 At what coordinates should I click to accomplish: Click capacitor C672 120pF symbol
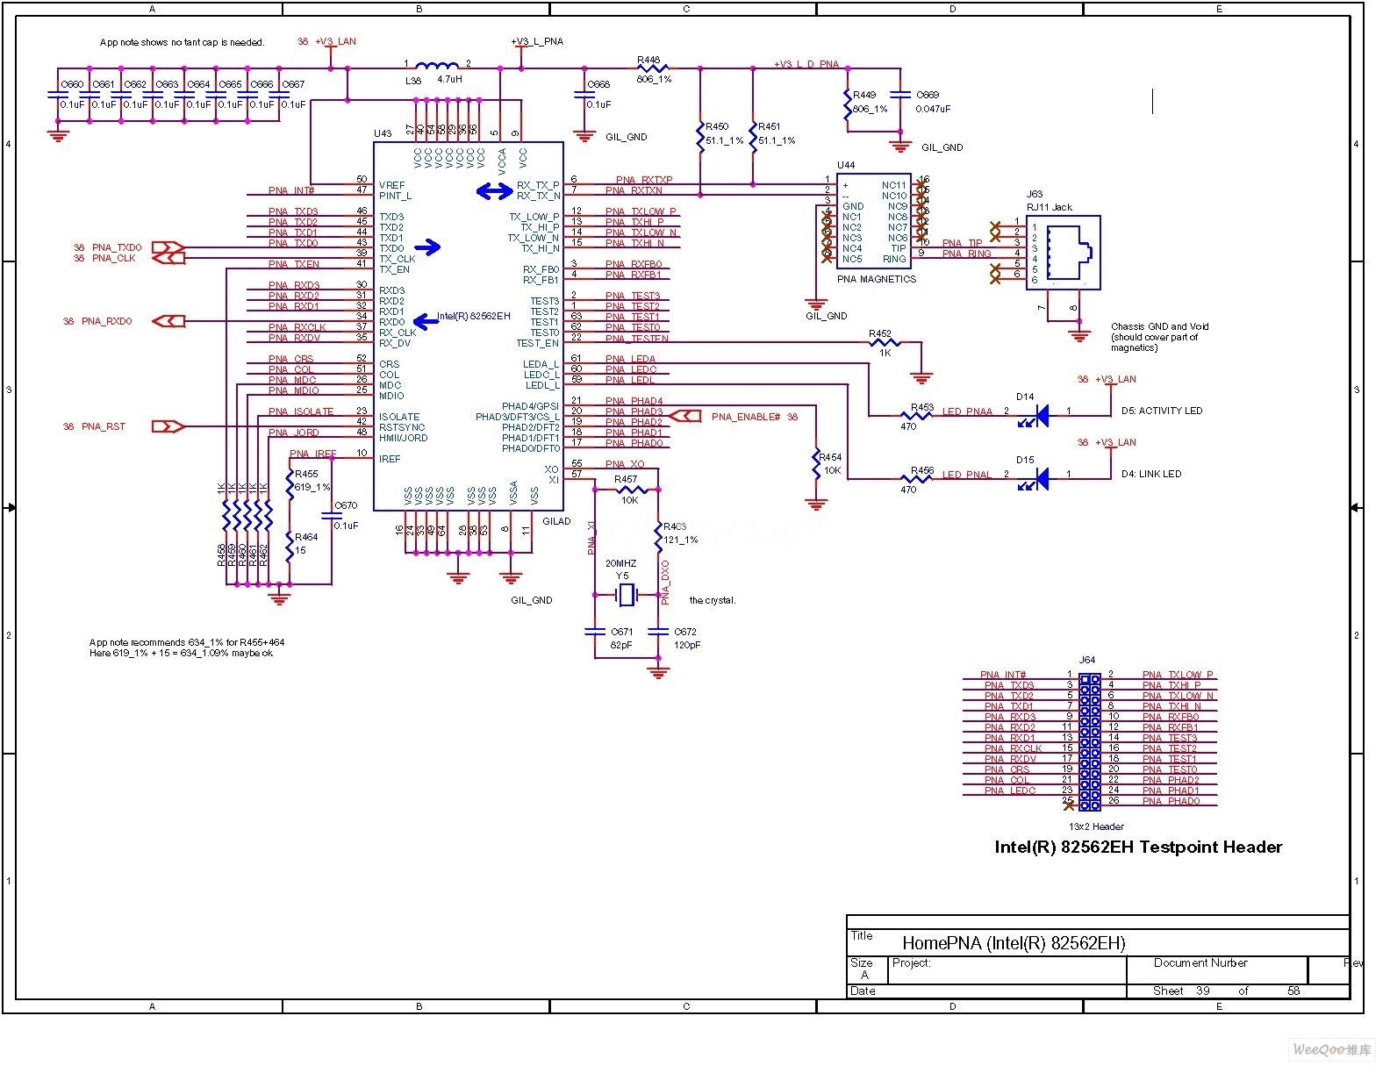tap(658, 631)
